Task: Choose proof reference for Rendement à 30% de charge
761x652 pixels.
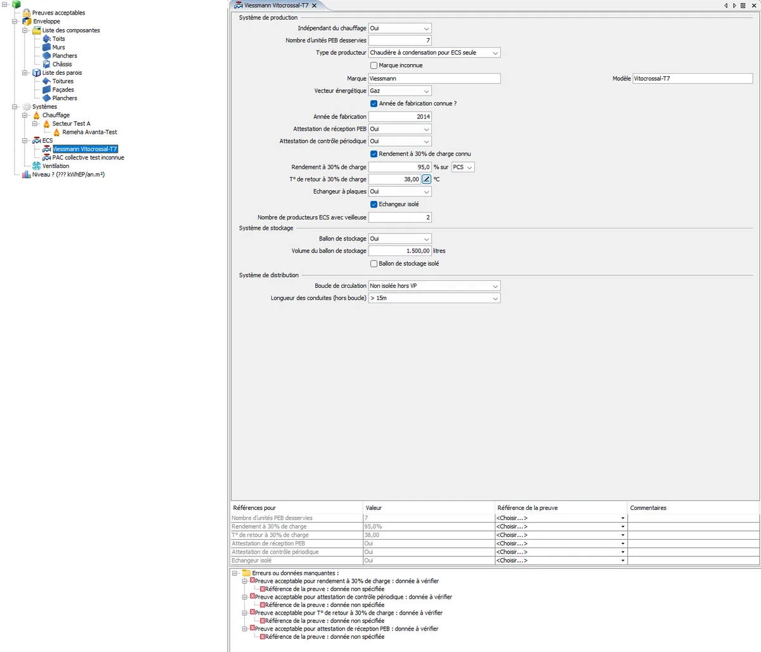Action: (x=561, y=526)
